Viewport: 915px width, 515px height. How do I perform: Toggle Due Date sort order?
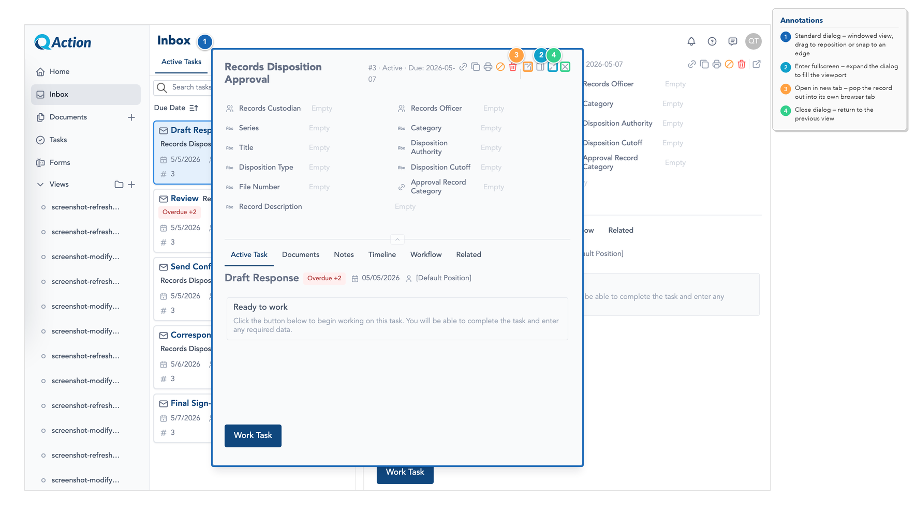pyautogui.click(x=194, y=108)
